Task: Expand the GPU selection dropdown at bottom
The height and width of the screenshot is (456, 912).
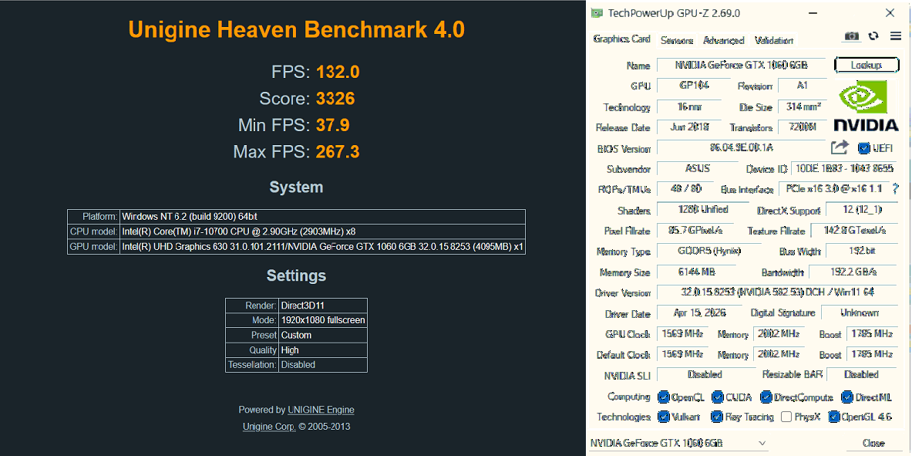Action: tap(678, 443)
